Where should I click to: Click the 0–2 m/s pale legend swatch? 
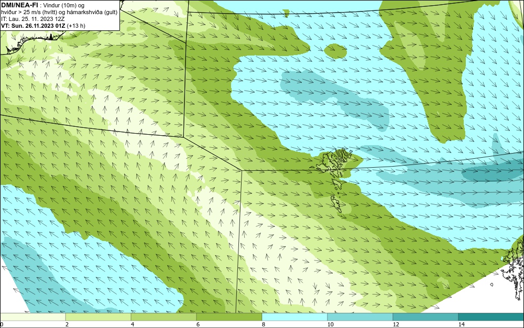pyautogui.click(x=32, y=317)
